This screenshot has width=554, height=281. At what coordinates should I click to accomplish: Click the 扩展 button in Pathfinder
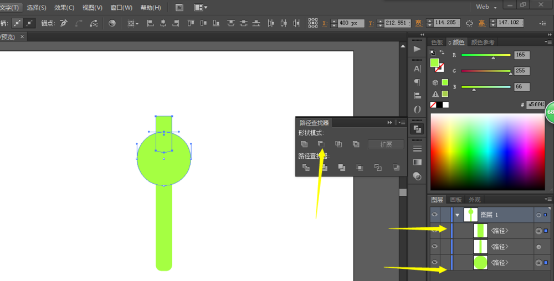coord(386,144)
